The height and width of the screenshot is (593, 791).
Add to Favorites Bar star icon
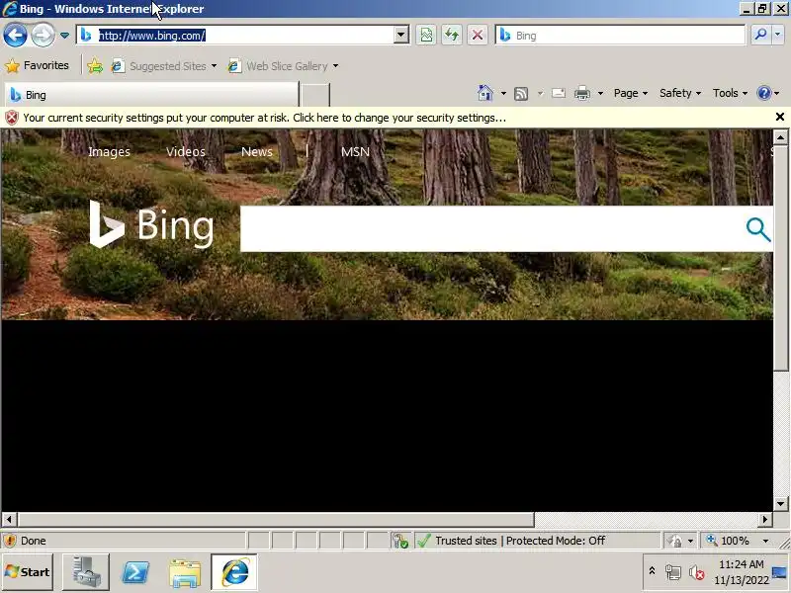coord(95,66)
